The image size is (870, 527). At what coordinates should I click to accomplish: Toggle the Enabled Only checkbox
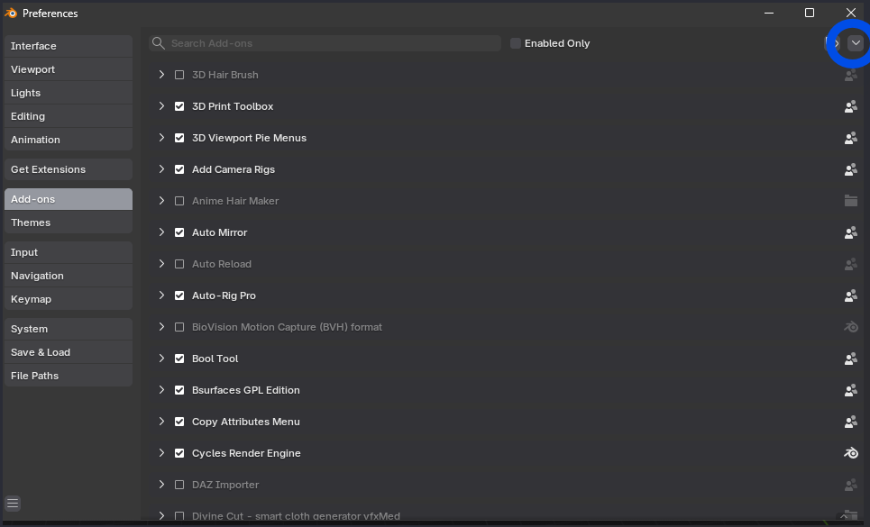[x=516, y=43]
